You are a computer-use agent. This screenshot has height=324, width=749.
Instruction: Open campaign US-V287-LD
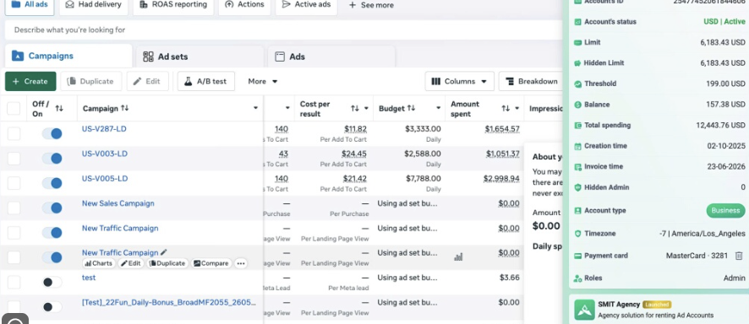click(104, 128)
